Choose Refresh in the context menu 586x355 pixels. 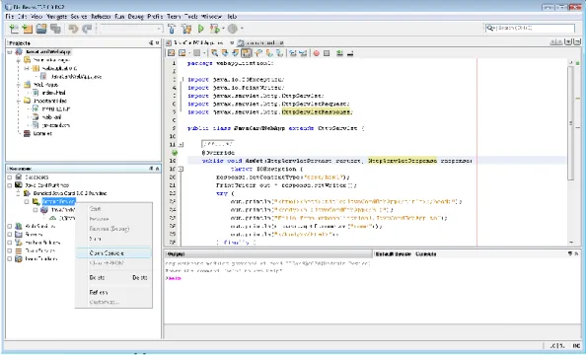[113, 292]
